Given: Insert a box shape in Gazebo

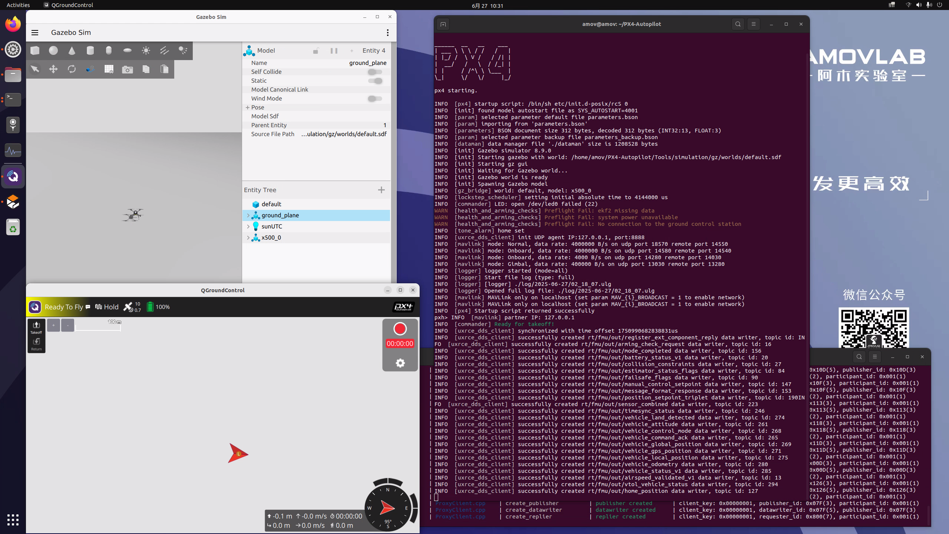Looking at the screenshot, I should click(x=35, y=50).
